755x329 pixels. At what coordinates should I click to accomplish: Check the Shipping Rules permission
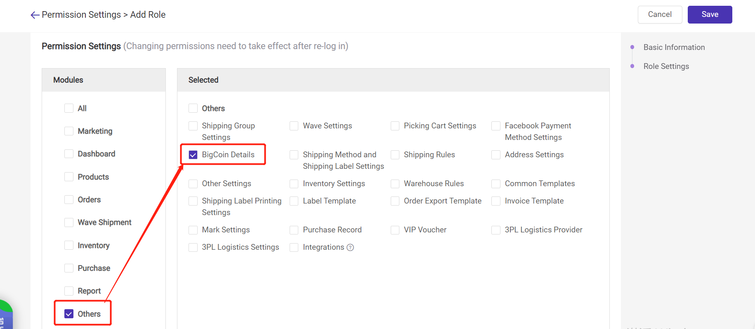395,155
